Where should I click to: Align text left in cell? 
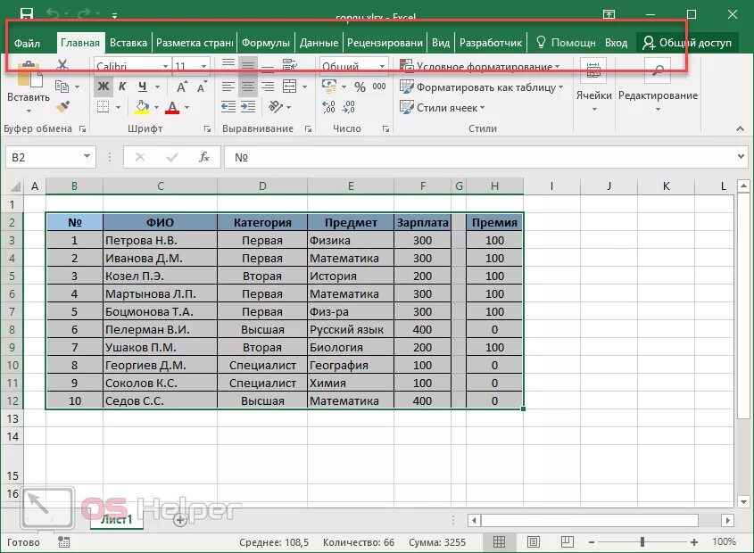click(x=228, y=87)
